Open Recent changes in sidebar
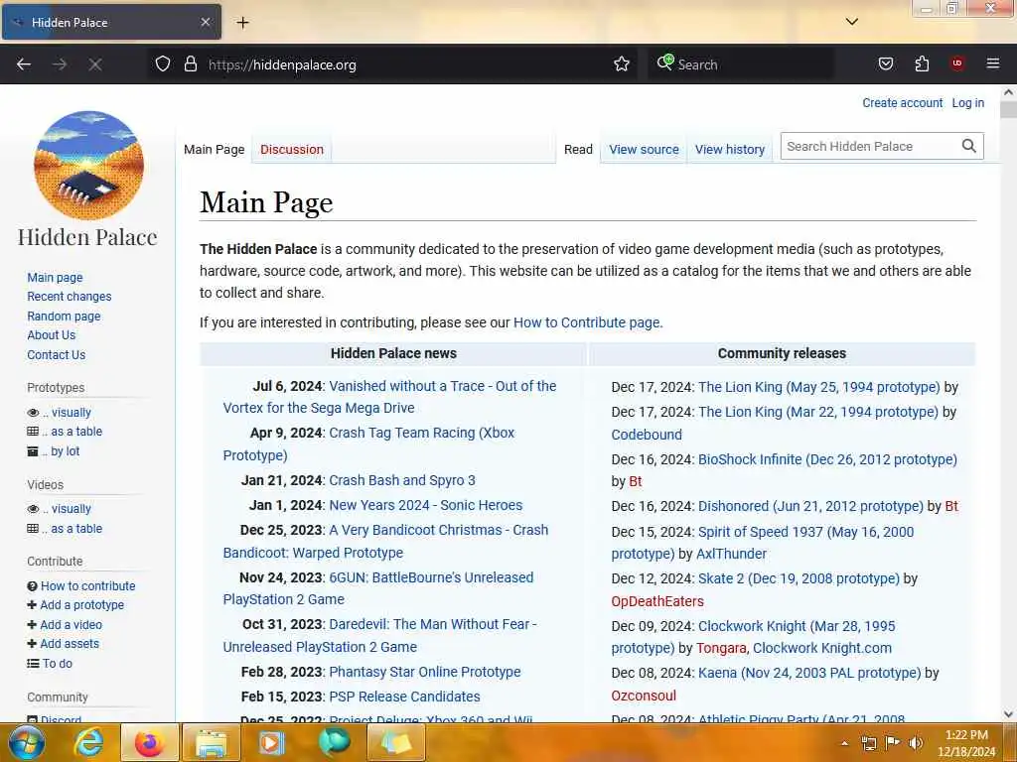This screenshot has height=762, width=1017. [69, 296]
